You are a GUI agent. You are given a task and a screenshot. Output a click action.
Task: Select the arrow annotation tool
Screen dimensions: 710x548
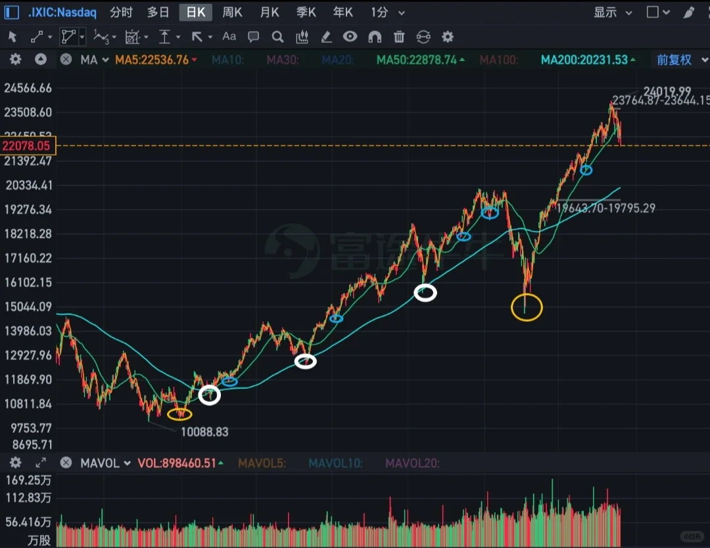(197, 37)
